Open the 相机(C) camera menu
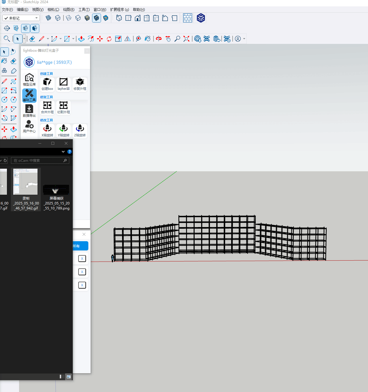This screenshot has width=368, height=392. (53, 10)
